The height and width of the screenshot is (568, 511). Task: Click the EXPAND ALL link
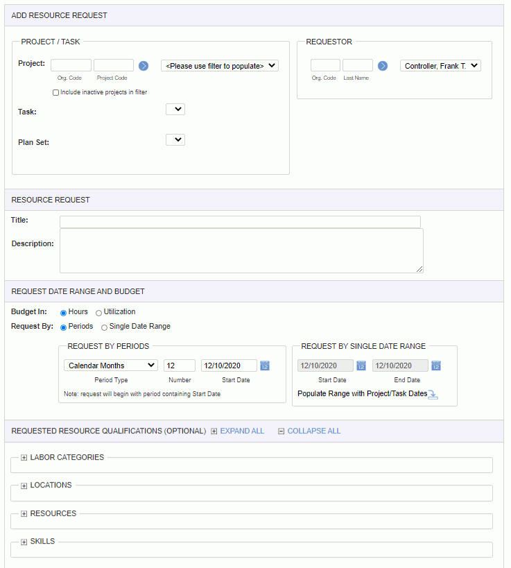click(x=242, y=431)
